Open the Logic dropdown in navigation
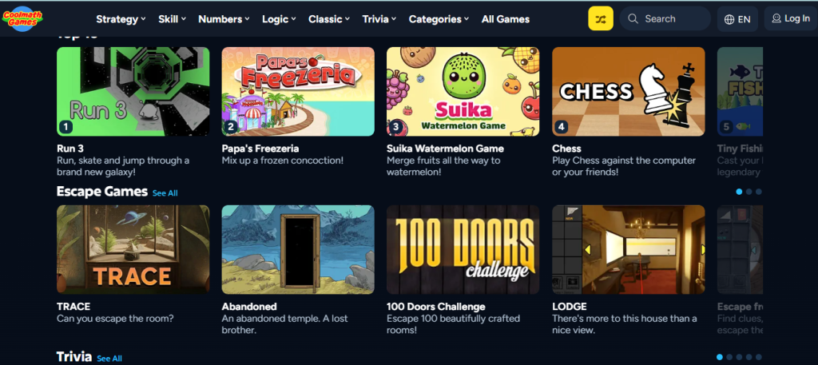The image size is (818, 365). point(279,19)
